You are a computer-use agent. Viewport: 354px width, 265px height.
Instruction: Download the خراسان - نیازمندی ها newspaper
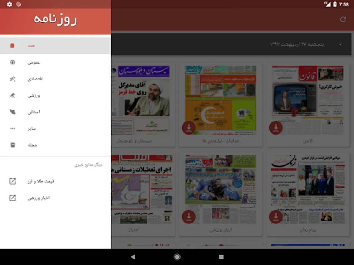tap(189, 128)
